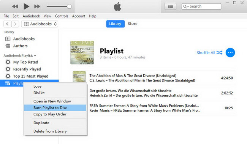Choose Burn Playlist to Disc
247x144 pixels.
[x=55, y=108]
